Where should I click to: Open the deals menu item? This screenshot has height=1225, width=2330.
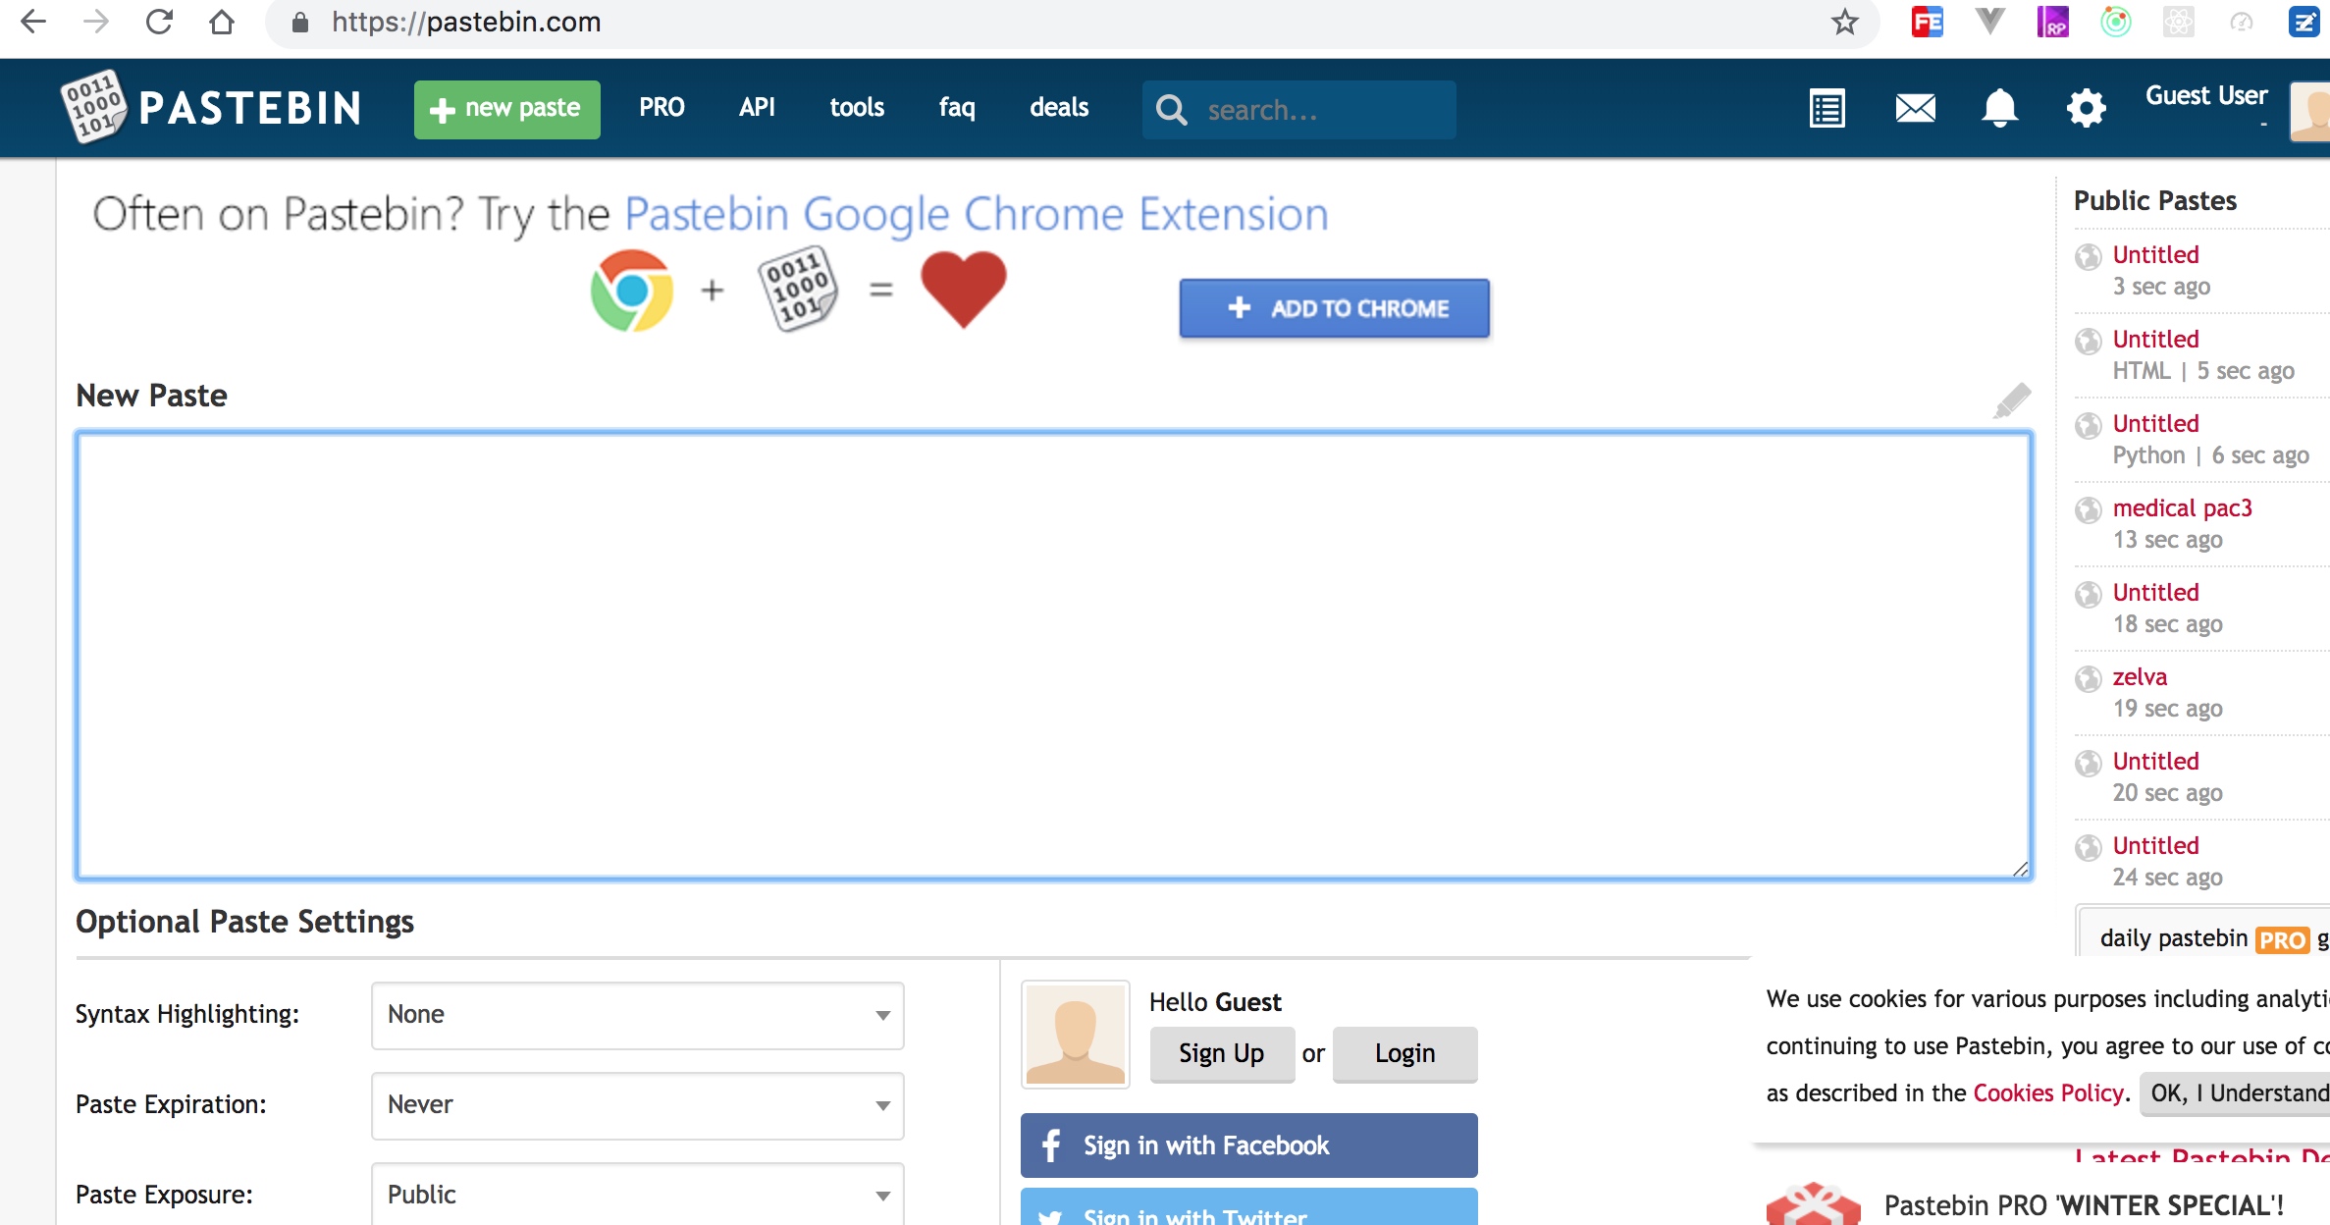coord(1059,107)
